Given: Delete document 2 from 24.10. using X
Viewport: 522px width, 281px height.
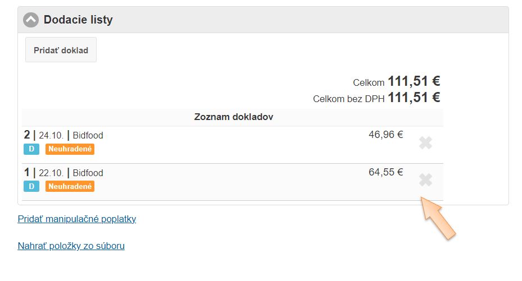Looking at the screenshot, I should coord(425,143).
